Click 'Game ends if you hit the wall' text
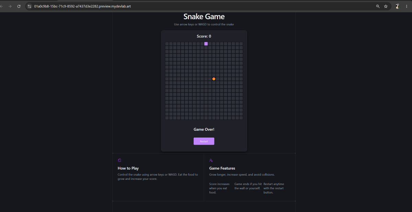The width and height of the screenshot is (412, 212). click(248, 186)
